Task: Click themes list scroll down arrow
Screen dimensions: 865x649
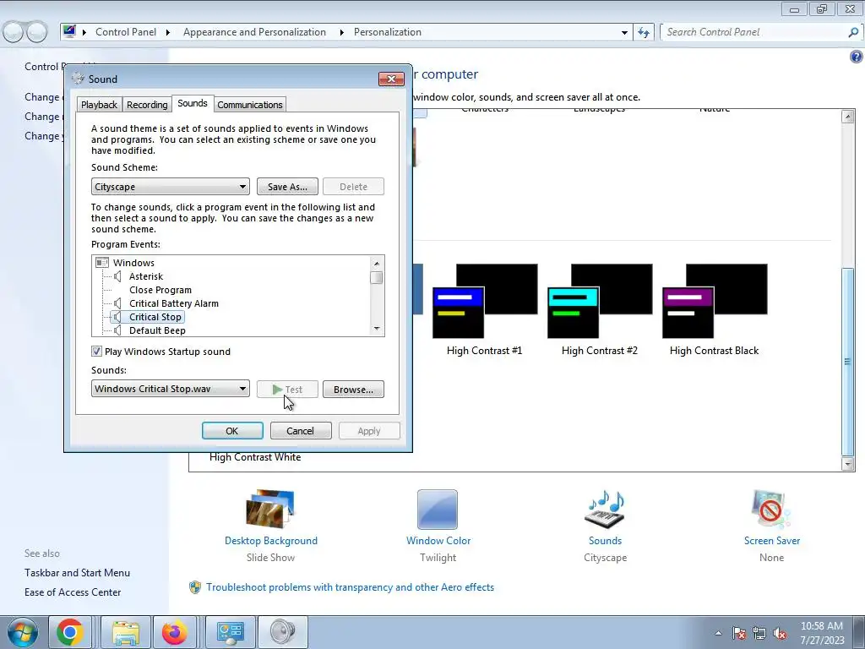Action: [x=848, y=464]
